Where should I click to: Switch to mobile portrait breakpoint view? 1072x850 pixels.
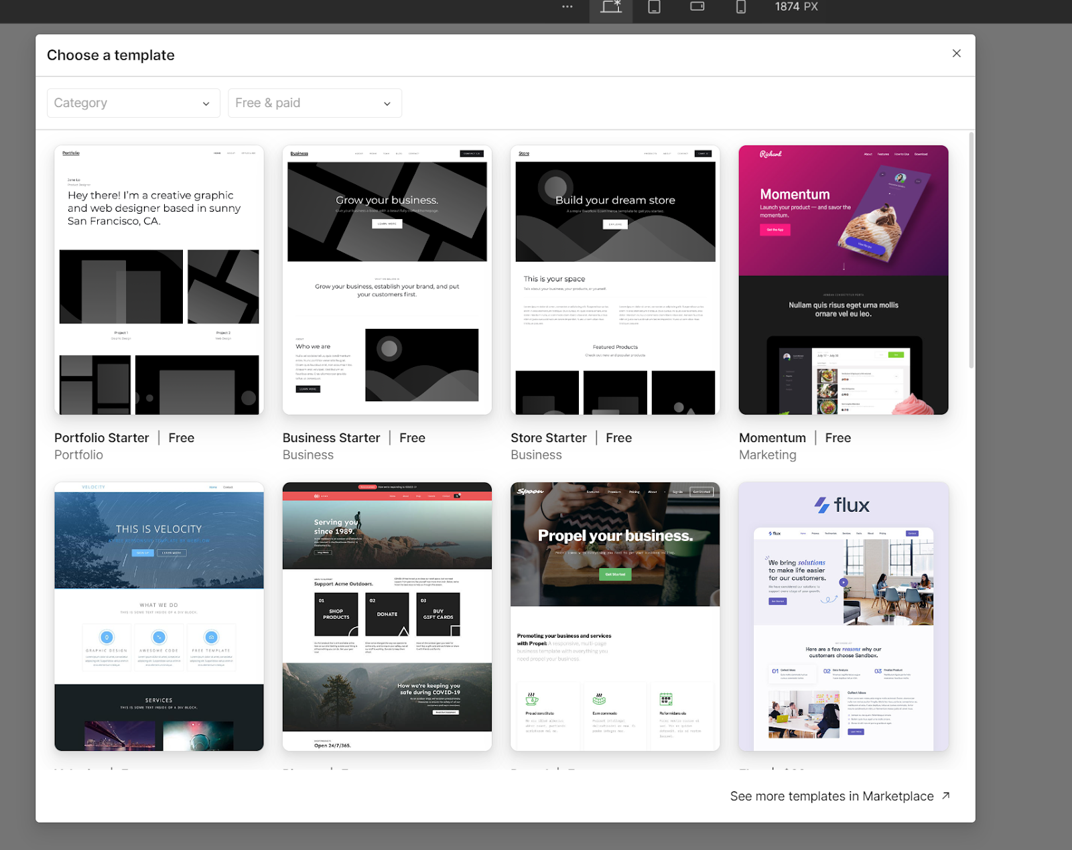[741, 7]
